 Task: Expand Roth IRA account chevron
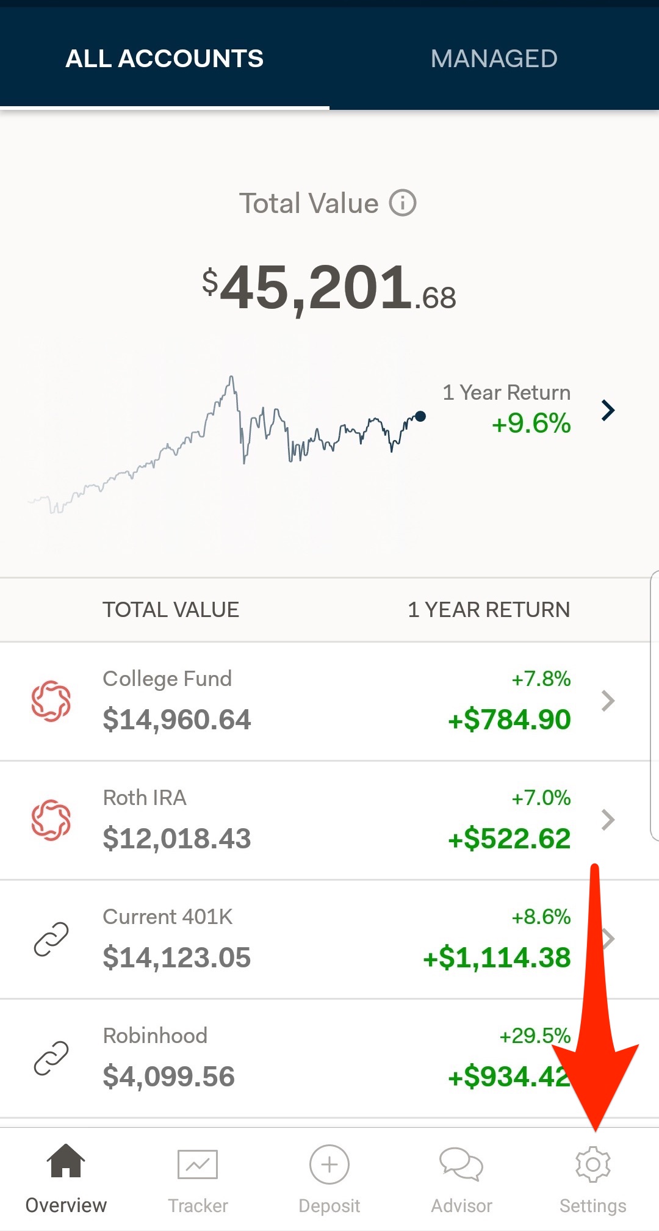[607, 820]
